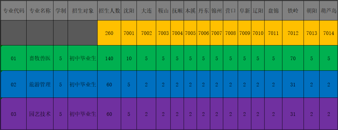338x130 pixels.
Task: Select the 畜牧兽医 major name cell
Action: [40, 58]
